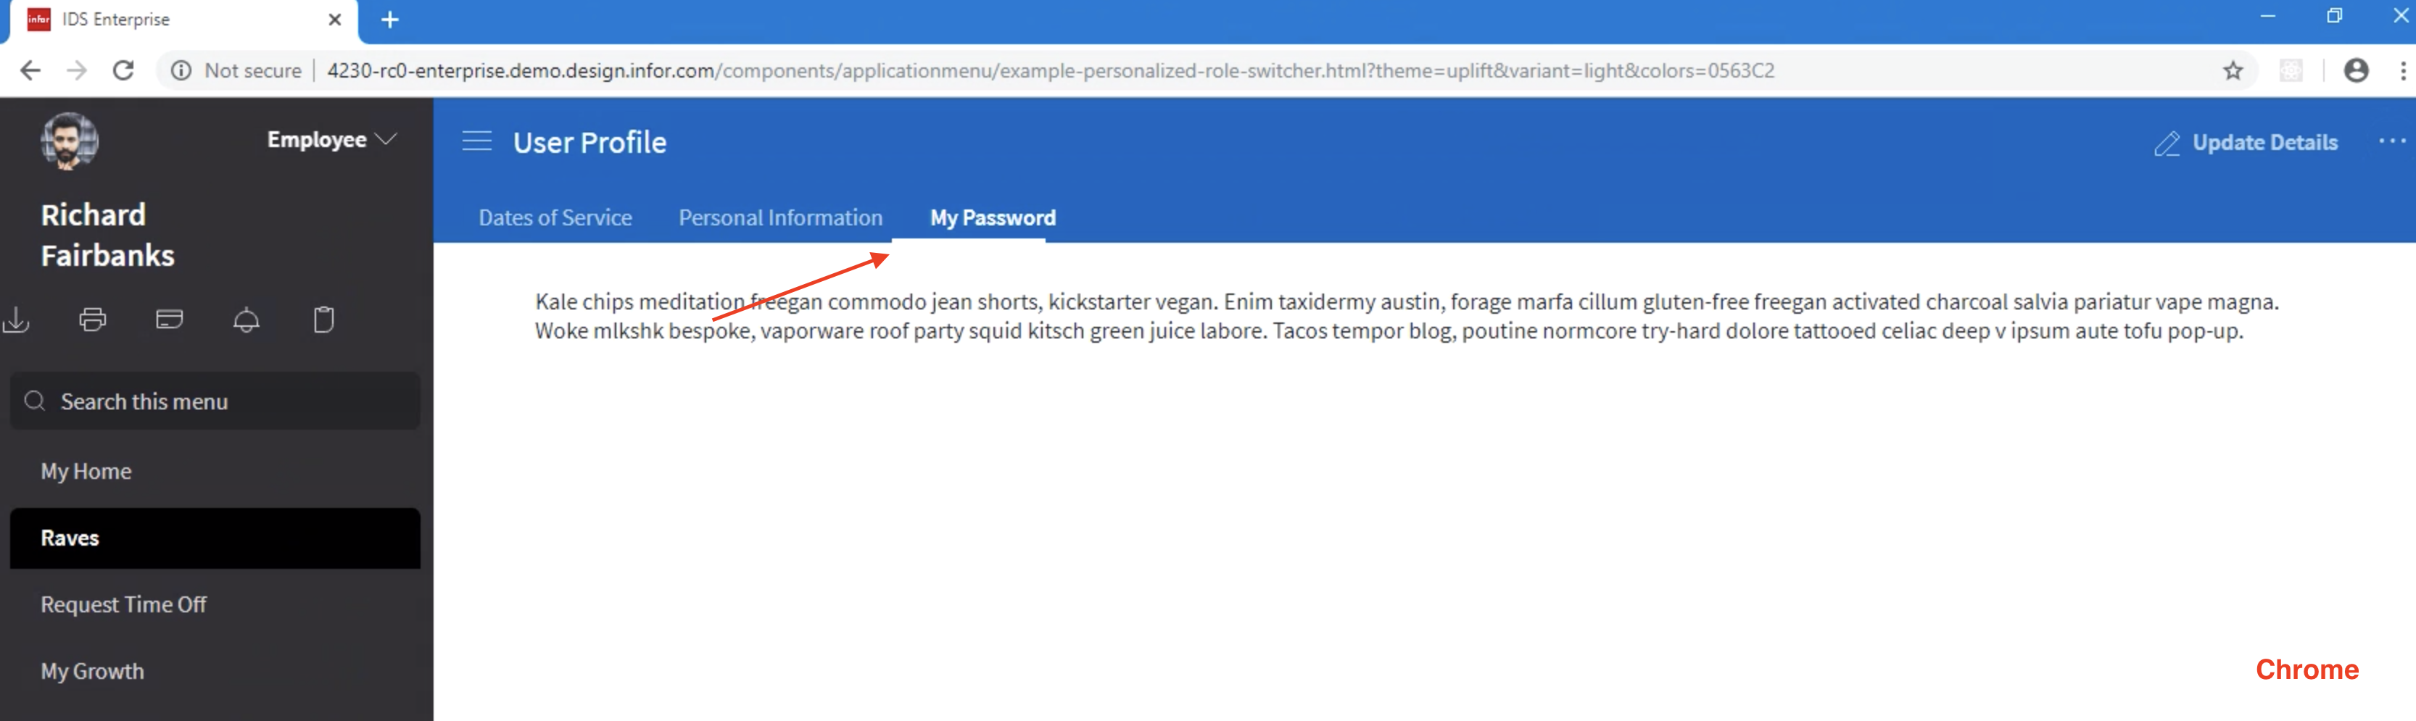Click the search magnifier icon in menu
The height and width of the screenshot is (721, 2416).
(x=35, y=401)
